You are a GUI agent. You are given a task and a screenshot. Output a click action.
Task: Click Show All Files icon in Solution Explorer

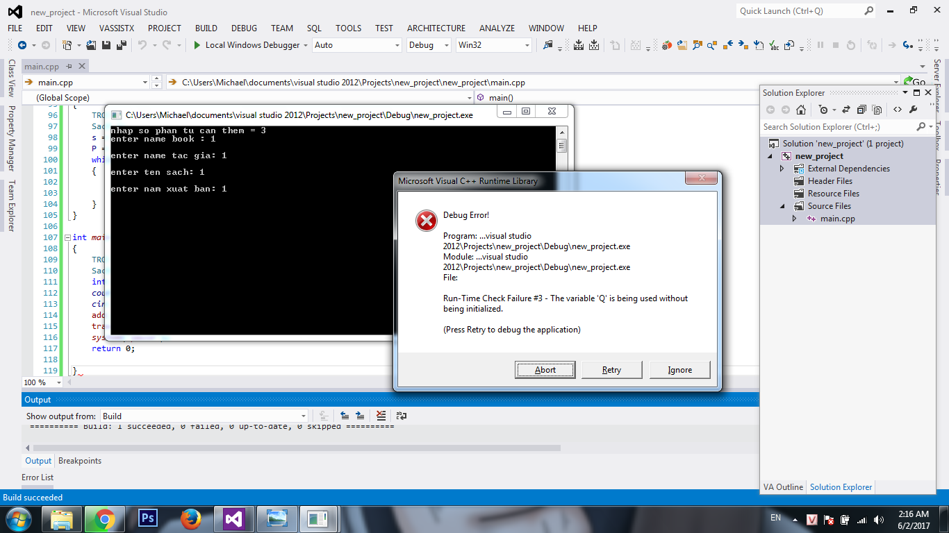(877, 110)
